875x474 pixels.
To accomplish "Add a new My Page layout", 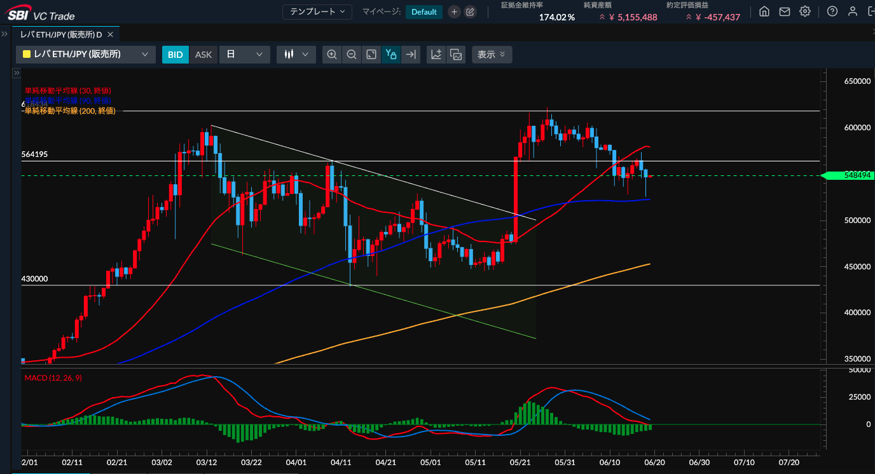I will tap(454, 11).
